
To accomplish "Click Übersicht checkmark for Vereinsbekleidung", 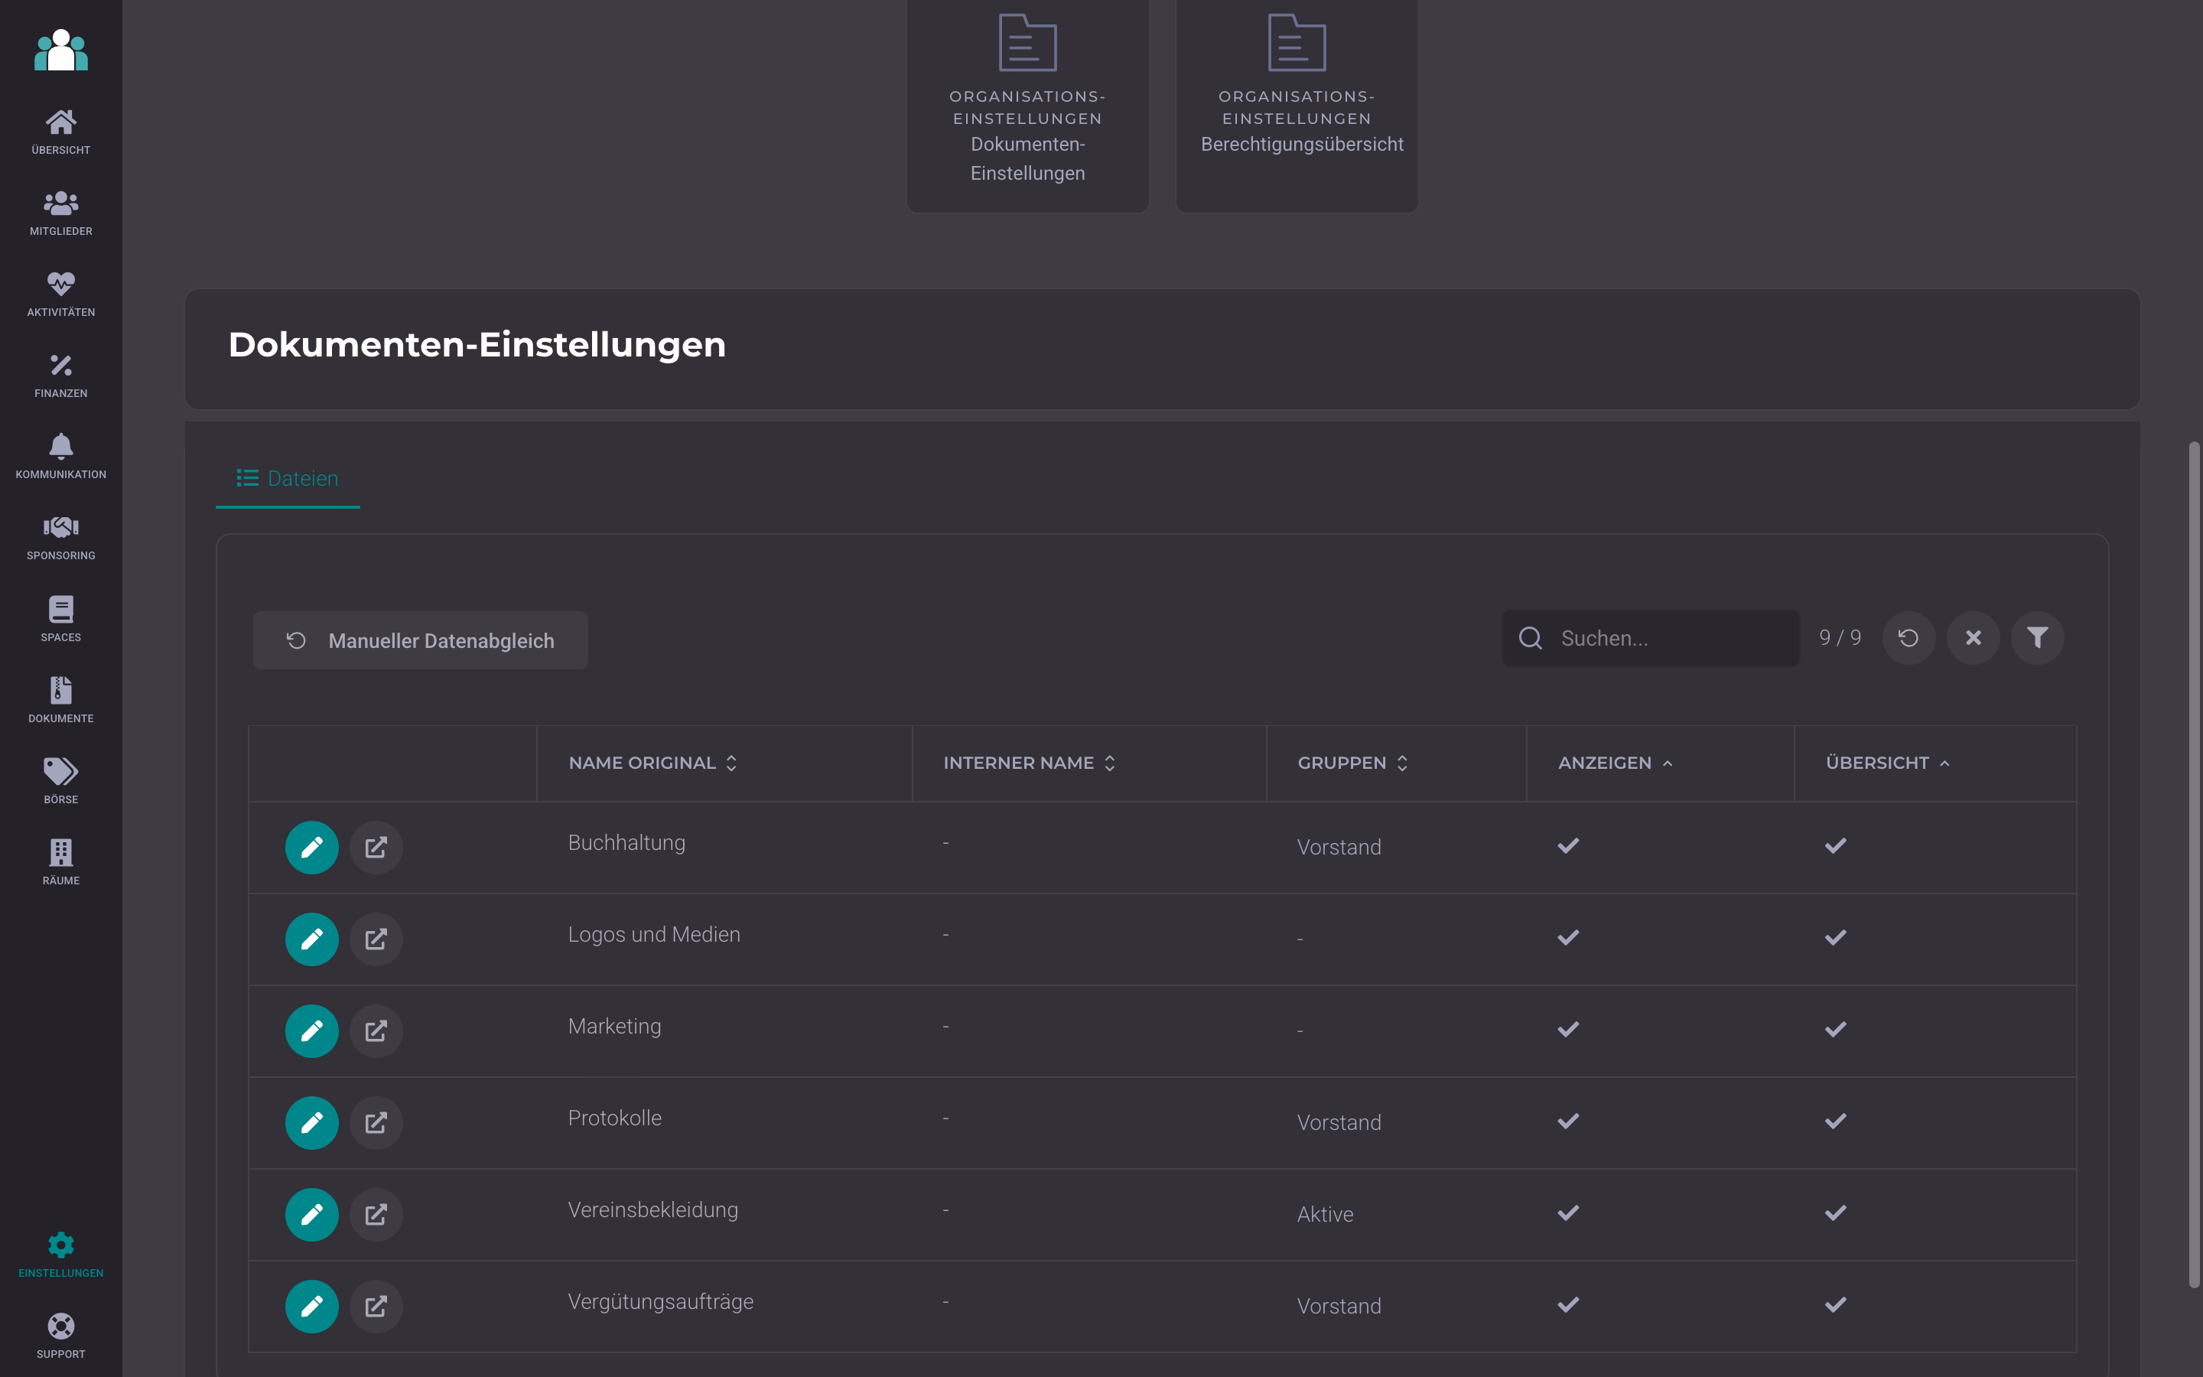I will point(1836,1214).
